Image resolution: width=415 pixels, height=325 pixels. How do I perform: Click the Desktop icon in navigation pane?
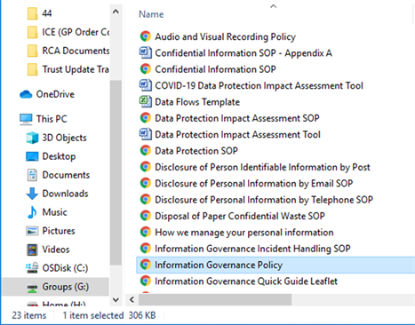pos(32,156)
